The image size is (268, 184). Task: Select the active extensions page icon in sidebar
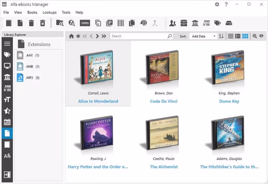(7, 133)
